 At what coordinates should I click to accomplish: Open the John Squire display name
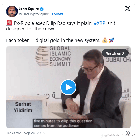tap(29, 9)
